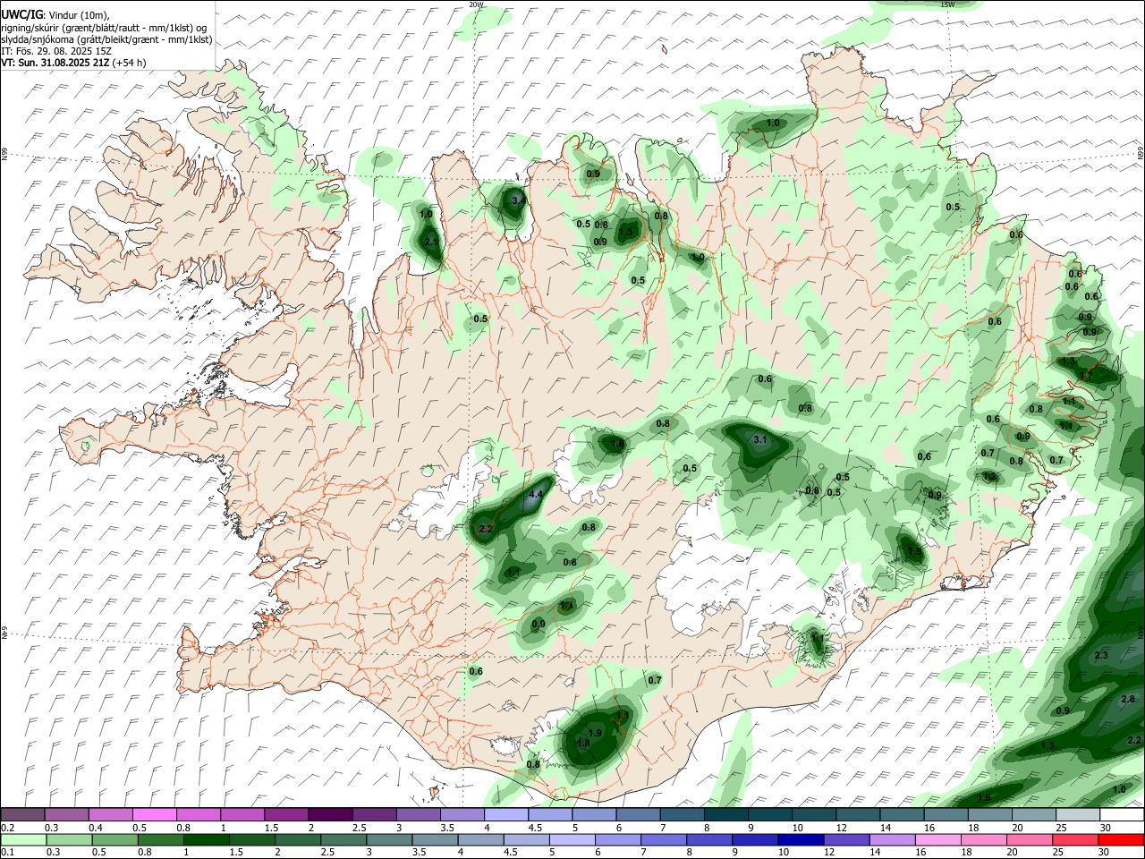Select the 3.4 precipitation label in north
The width and height of the screenshot is (1145, 859).
518,200
